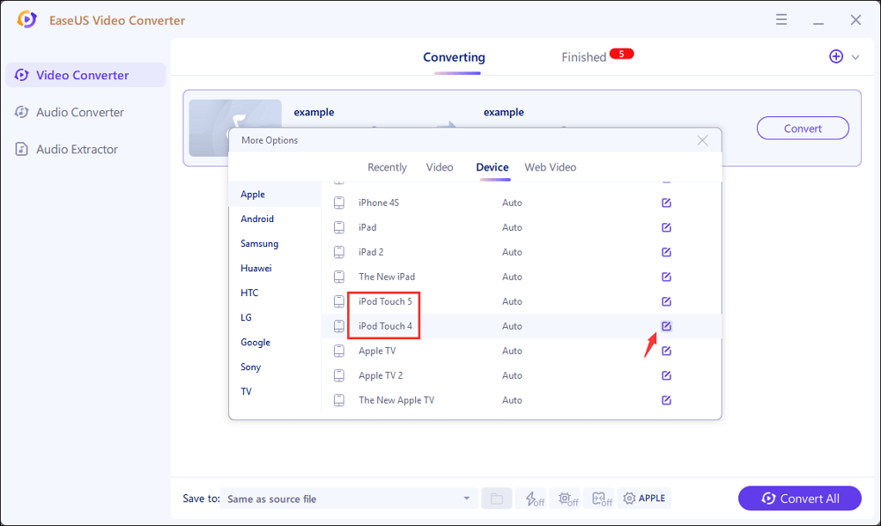Click the edit icon for Apple TV 2
Viewport: 881px width, 526px height.
[x=666, y=375]
